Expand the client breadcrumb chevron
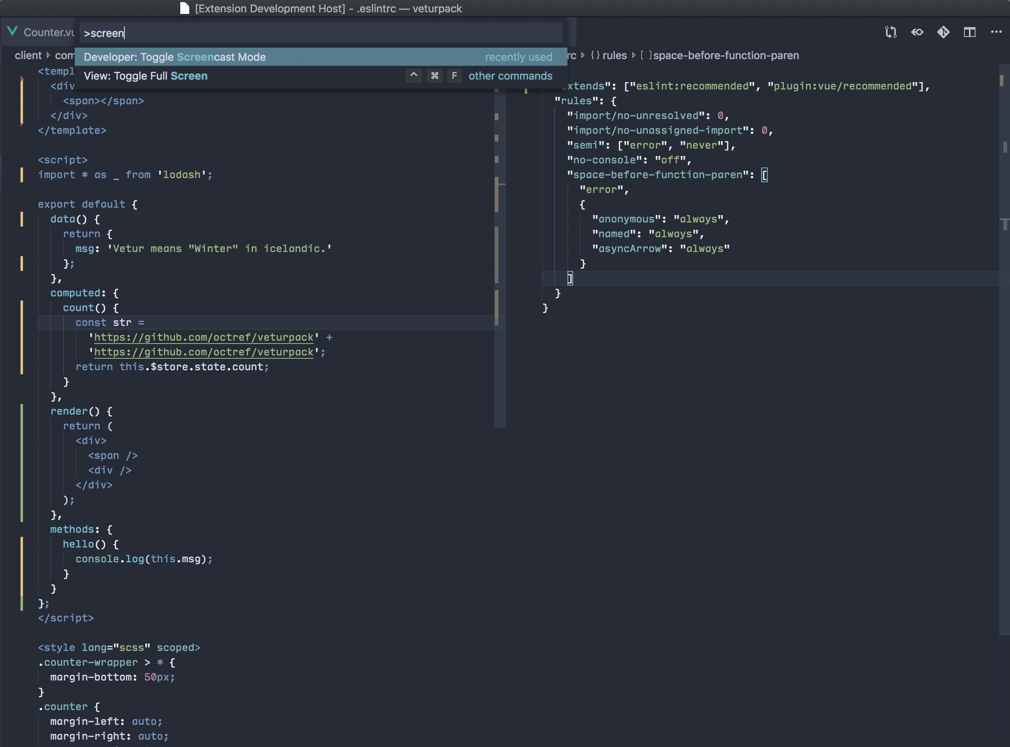This screenshot has height=747, width=1010. pos(48,56)
